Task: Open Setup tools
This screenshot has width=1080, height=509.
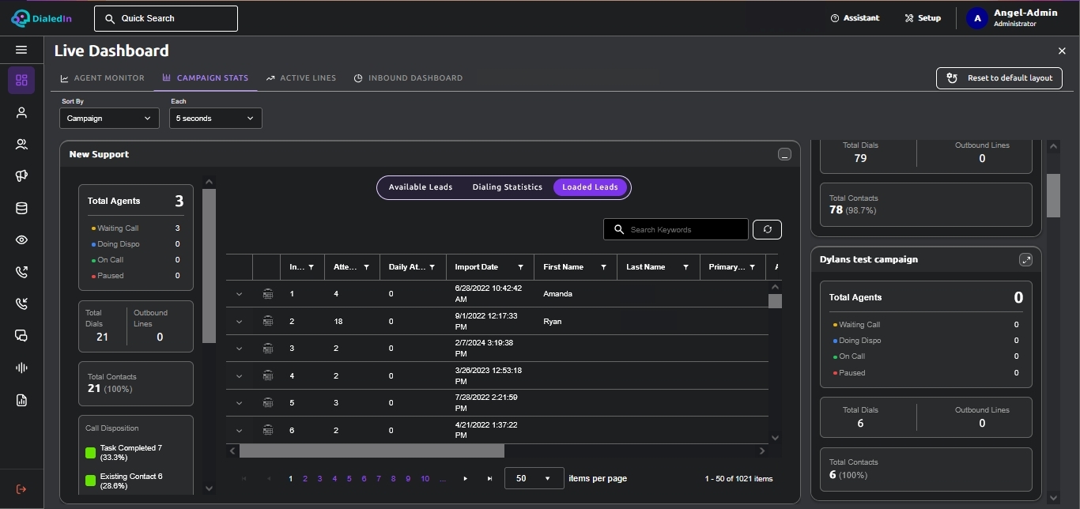Action: [x=923, y=18]
